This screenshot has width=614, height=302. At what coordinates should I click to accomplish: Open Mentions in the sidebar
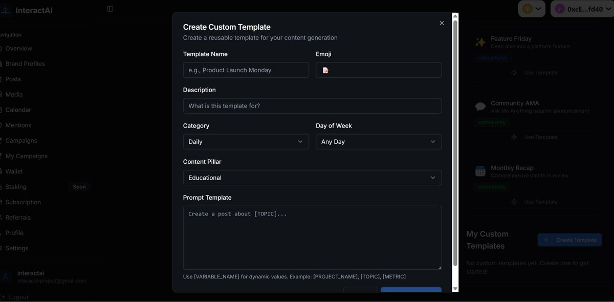coord(18,125)
